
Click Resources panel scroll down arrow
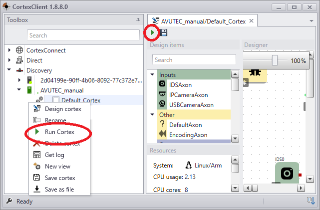[x=235, y=188]
